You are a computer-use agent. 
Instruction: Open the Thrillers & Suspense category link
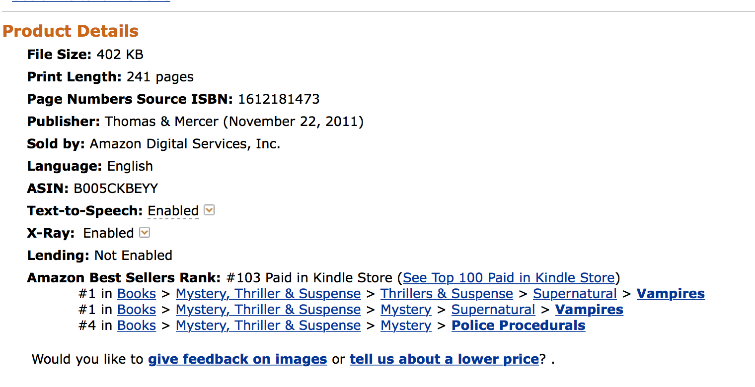pyautogui.click(x=447, y=294)
